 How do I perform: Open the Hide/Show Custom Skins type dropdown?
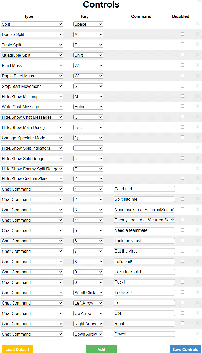pyautogui.click(x=32, y=179)
